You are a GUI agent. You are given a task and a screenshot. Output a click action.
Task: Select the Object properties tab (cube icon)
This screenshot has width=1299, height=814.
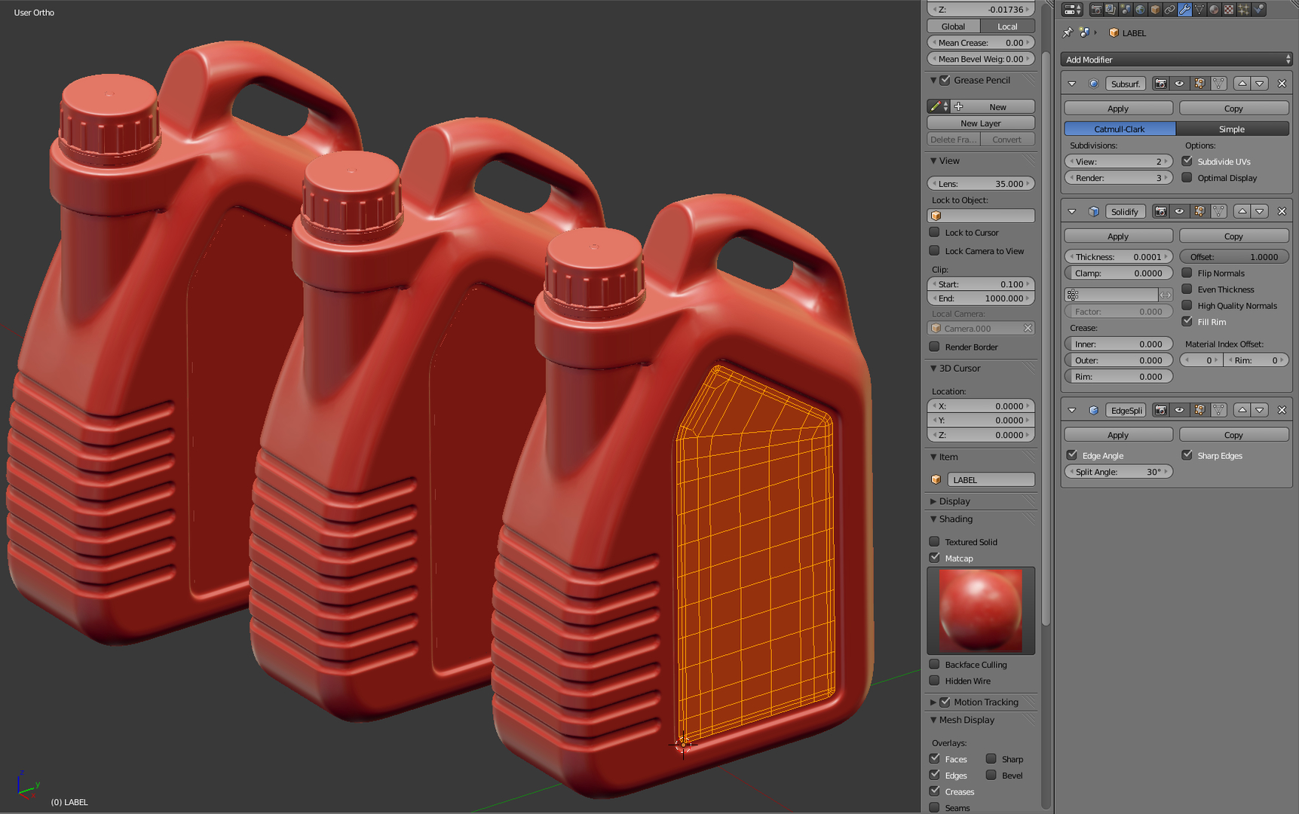click(1155, 9)
